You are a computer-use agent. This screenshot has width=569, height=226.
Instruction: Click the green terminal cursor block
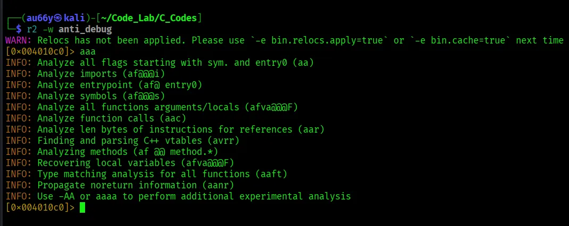tap(82, 207)
